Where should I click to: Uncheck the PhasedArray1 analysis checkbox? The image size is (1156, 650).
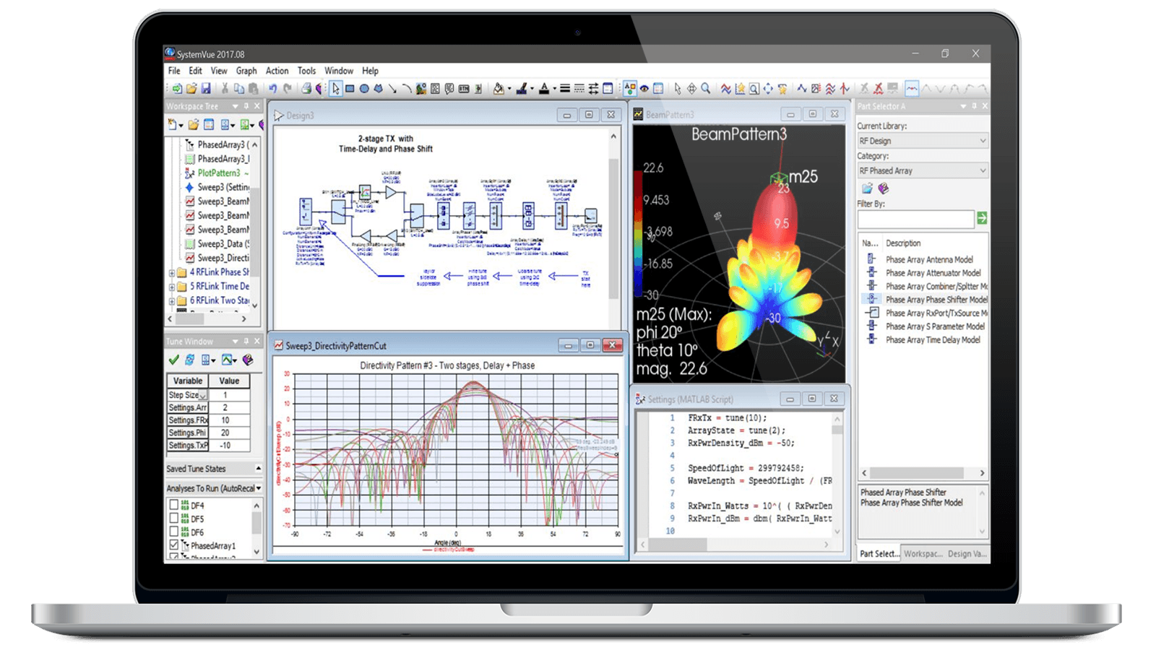pyautogui.click(x=174, y=545)
